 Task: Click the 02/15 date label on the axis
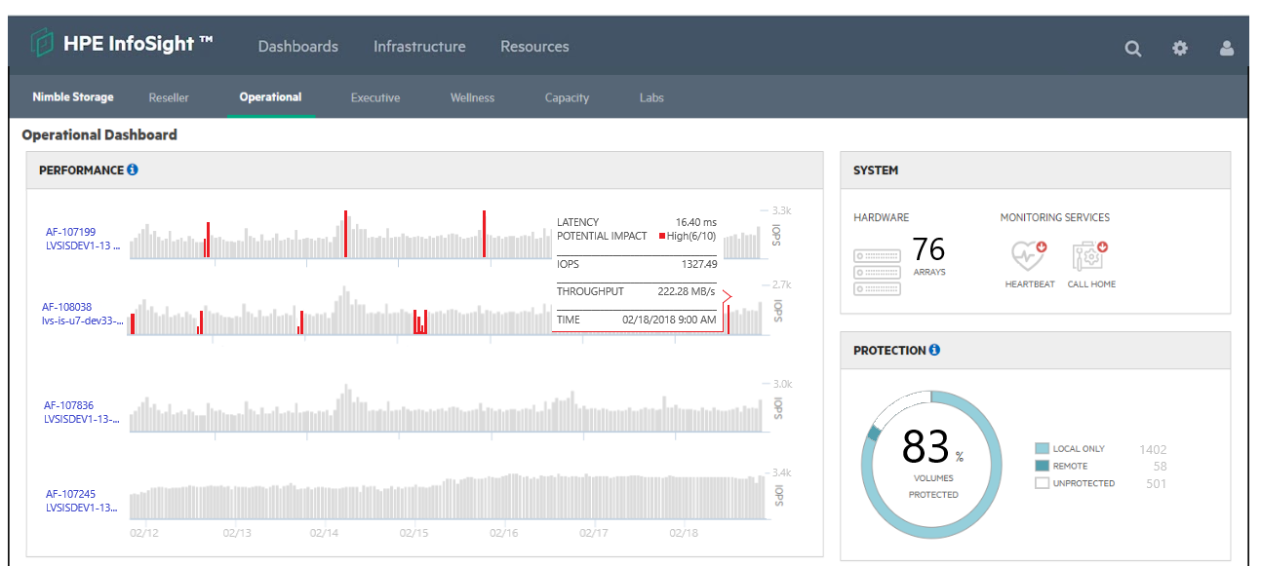tap(414, 533)
